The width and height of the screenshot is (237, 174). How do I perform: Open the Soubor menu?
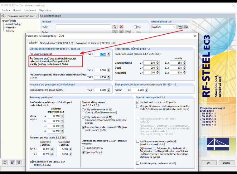coord(6,10)
